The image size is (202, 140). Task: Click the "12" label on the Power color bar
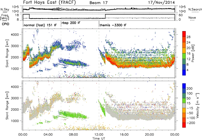pos(188,59)
